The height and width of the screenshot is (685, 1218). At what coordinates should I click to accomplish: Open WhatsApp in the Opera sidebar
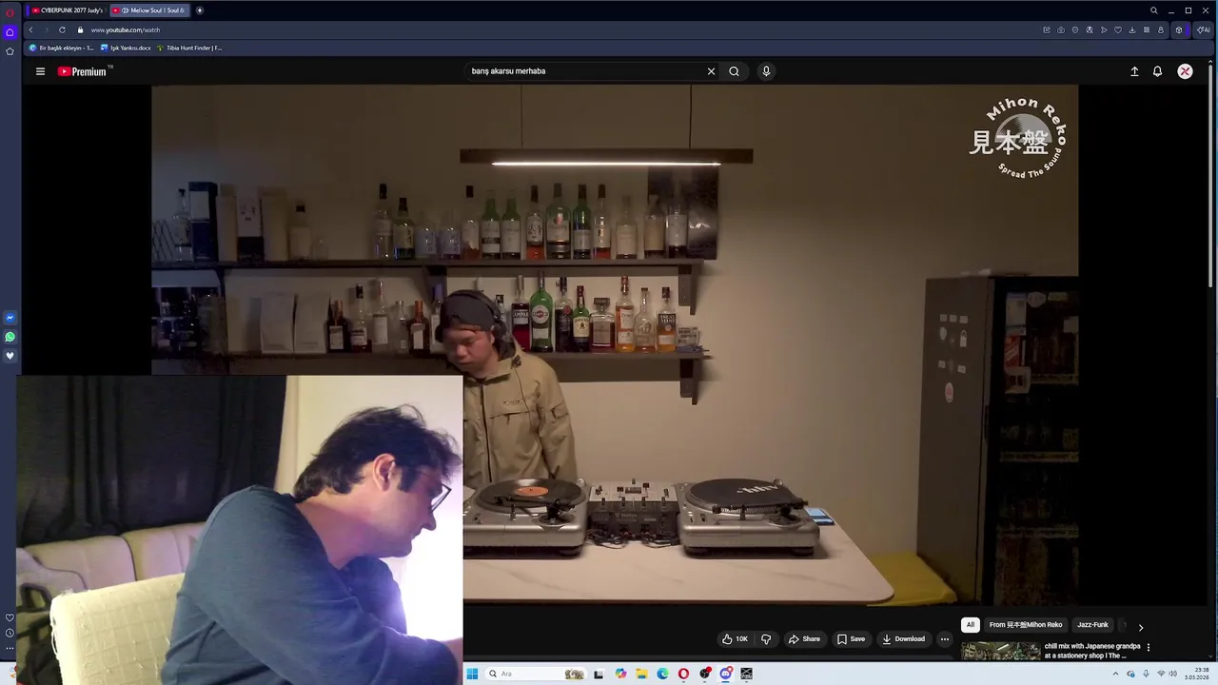click(x=10, y=337)
